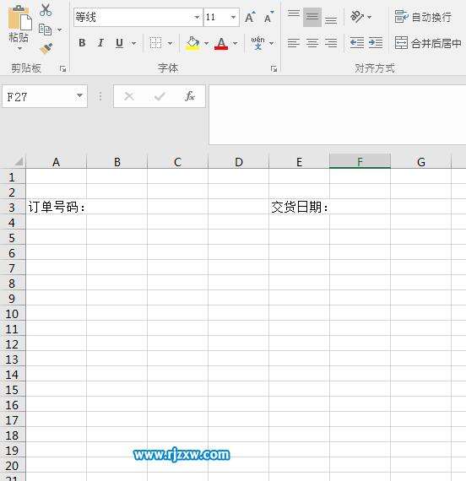Decrease font size with small A icon
The image size is (466, 481).
click(x=269, y=17)
